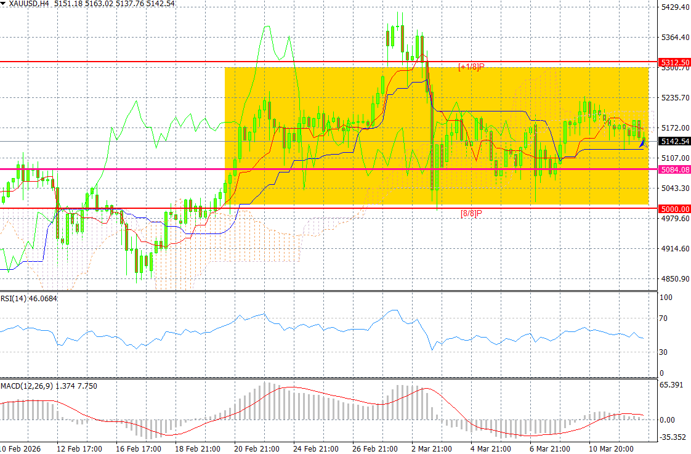Image resolution: width=691 pixels, height=454 pixels.
Task: Click the red 5000.00 price level tag
Action: click(675, 209)
